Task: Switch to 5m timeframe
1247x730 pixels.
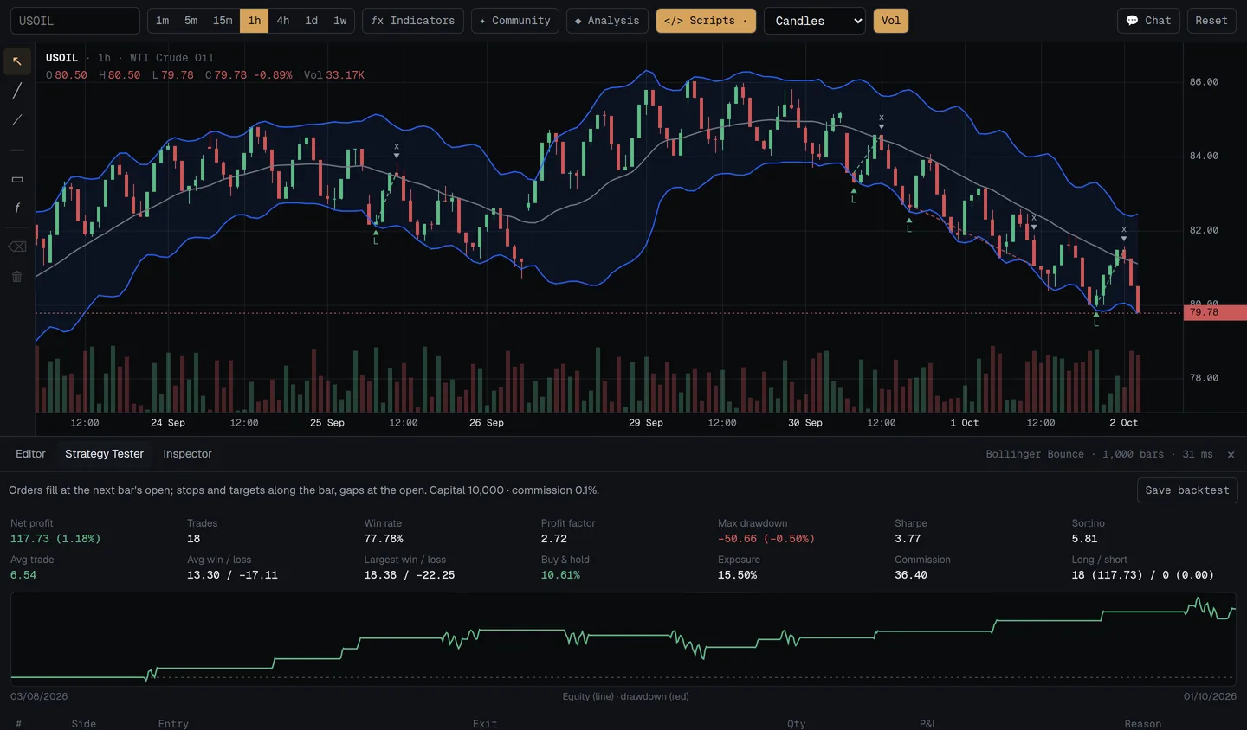Action: pos(191,21)
